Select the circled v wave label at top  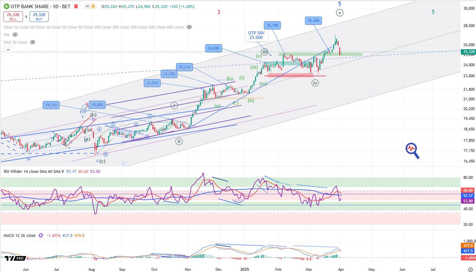click(340, 13)
